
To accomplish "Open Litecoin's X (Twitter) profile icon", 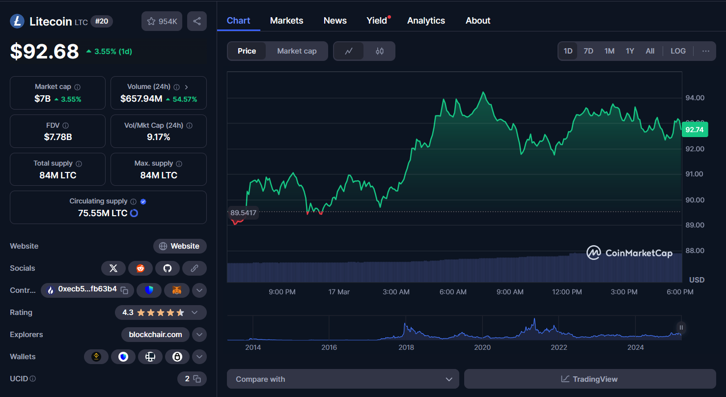I will coord(113,268).
